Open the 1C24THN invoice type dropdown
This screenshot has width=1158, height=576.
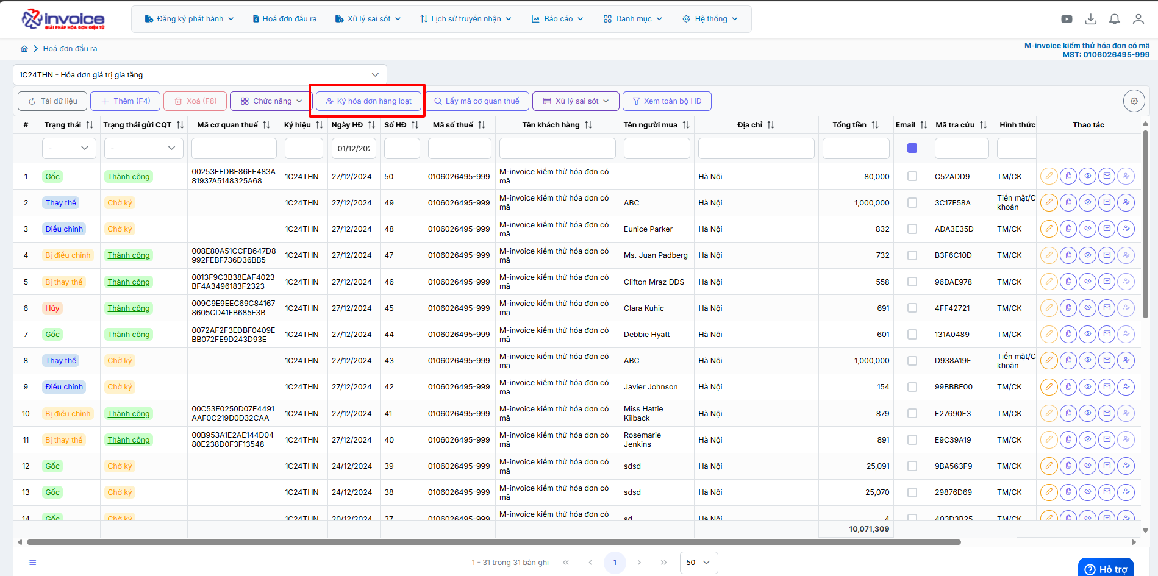200,75
